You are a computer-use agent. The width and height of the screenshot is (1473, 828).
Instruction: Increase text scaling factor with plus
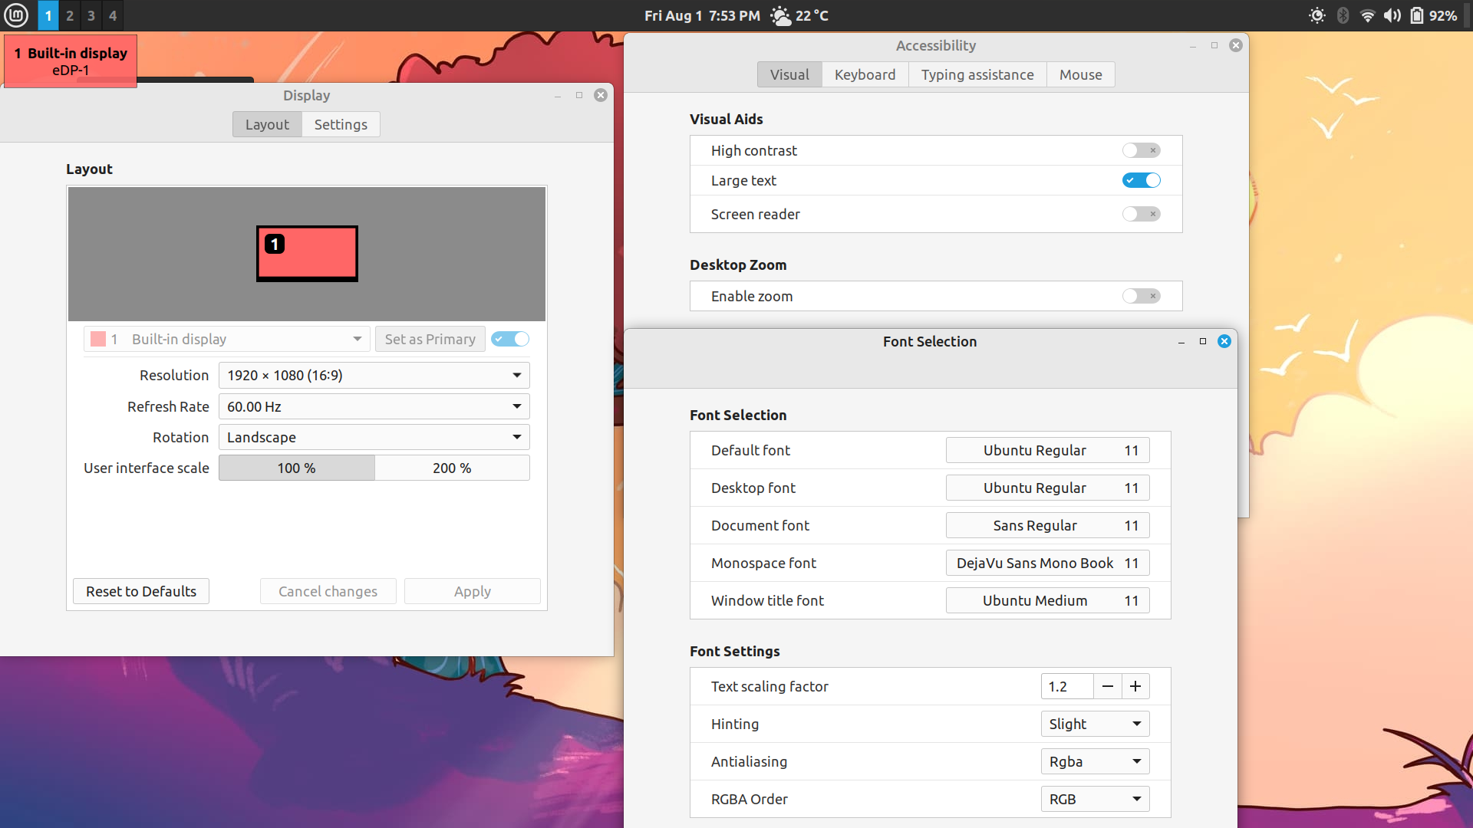1135,686
